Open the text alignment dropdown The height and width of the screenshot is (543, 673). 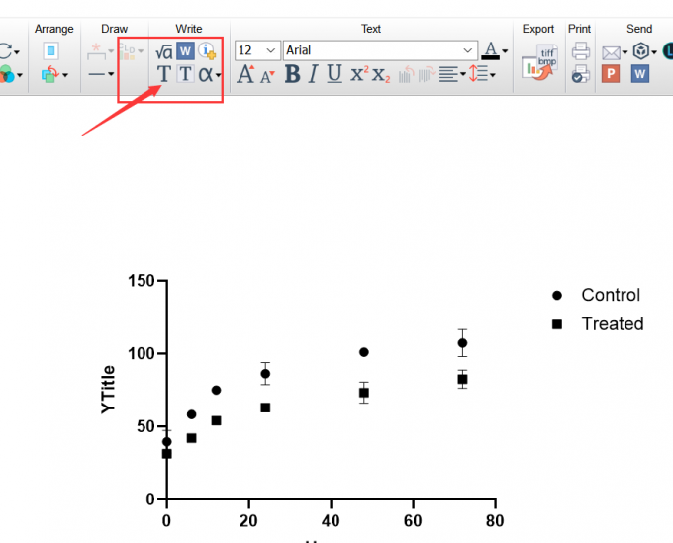[452, 74]
